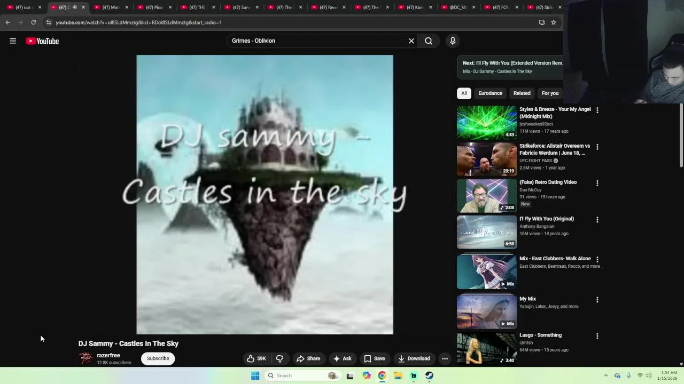The width and height of the screenshot is (684, 384).
Task: Open options for Lasgo - Something
Action: [x=597, y=336]
